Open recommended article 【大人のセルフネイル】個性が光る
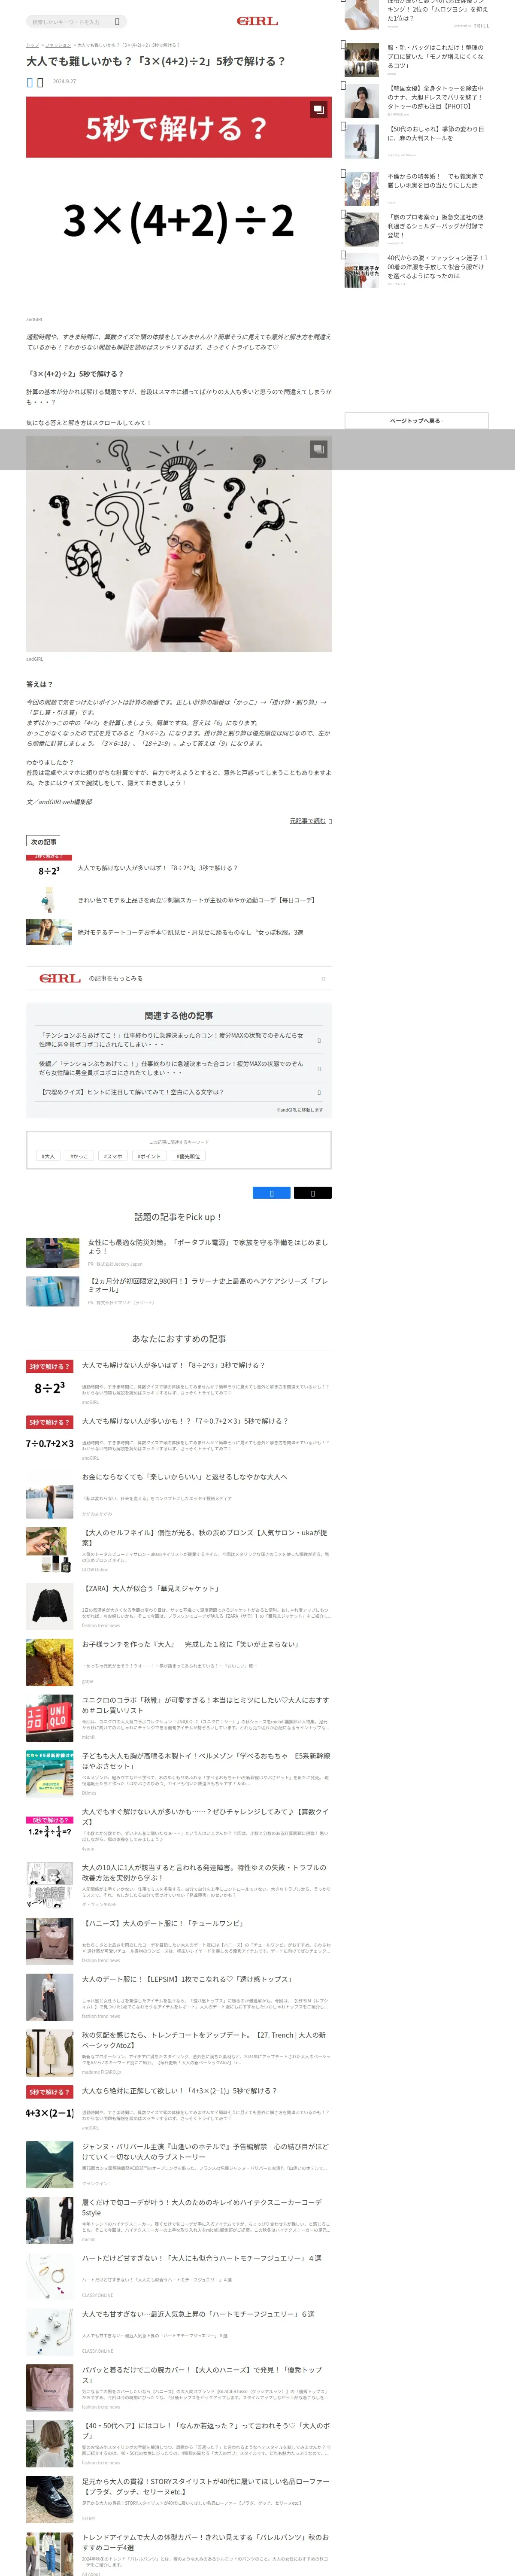Image resolution: width=515 pixels, height=2576 pixels. pyautogui.click(x=204, y=1537)
